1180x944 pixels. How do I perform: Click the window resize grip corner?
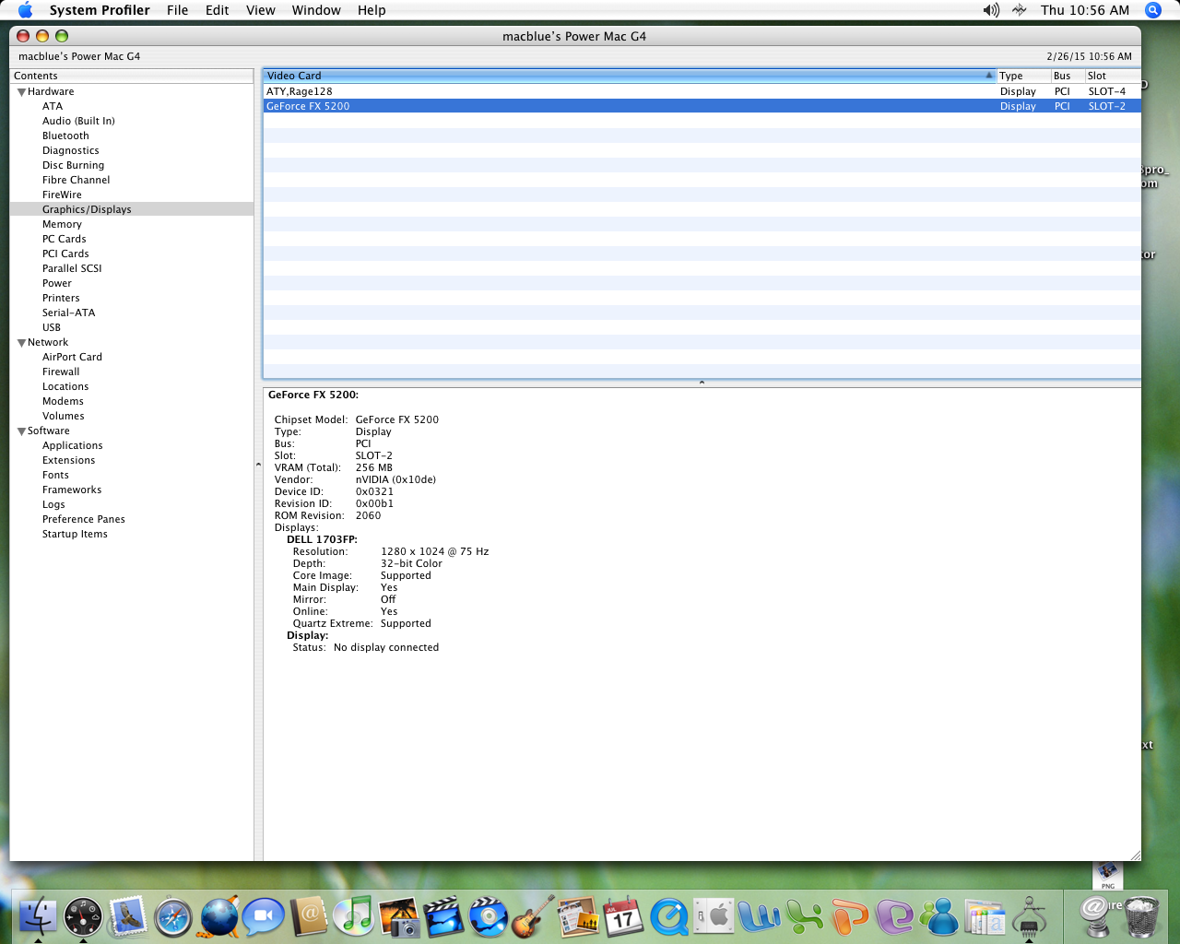[x=1135, y=855]
